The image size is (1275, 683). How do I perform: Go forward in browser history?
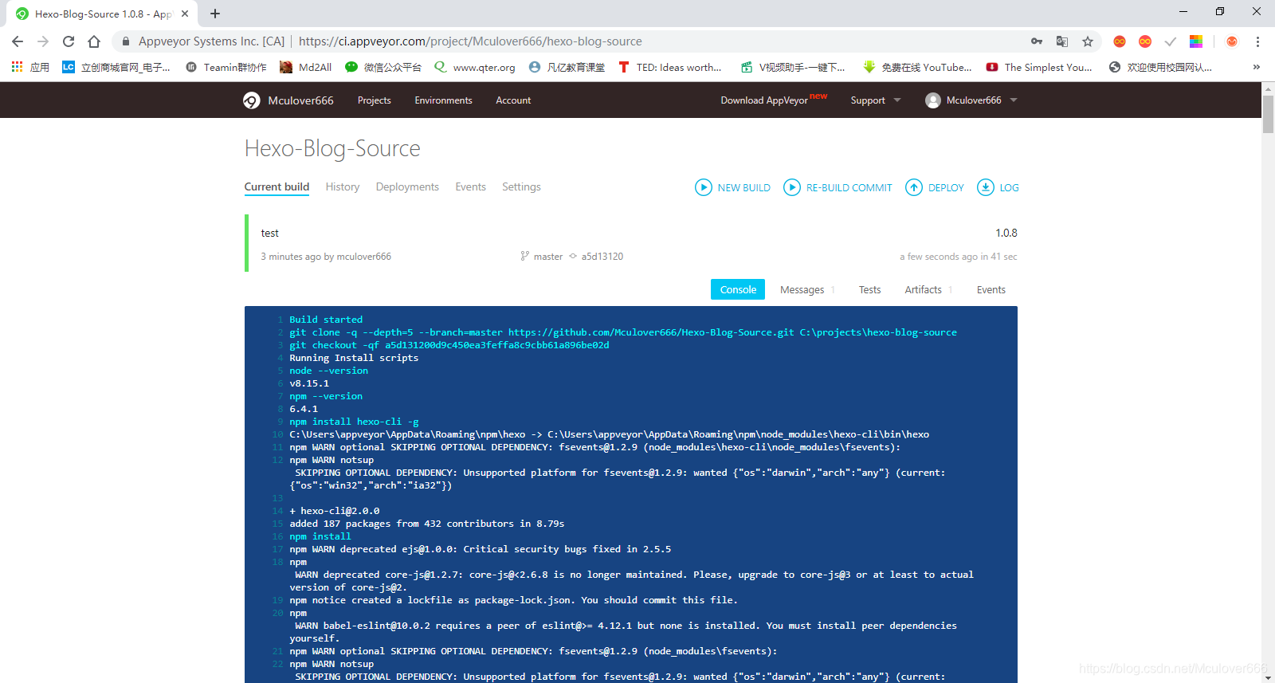pos(43,41)
